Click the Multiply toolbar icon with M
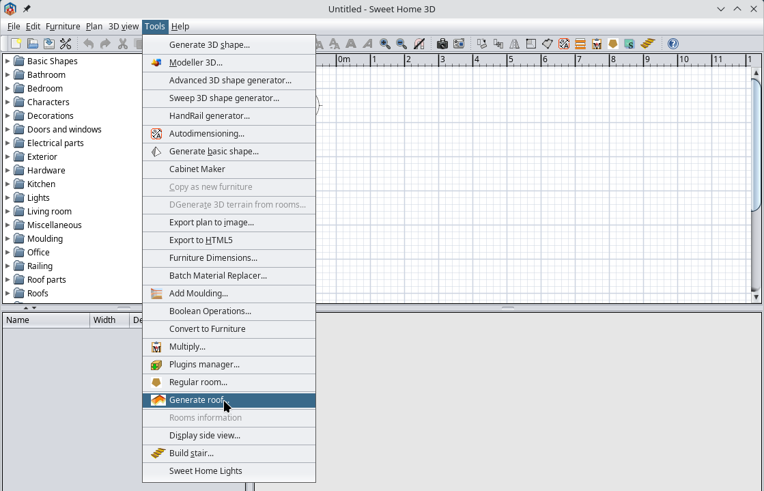 click(x=597, y=44)
